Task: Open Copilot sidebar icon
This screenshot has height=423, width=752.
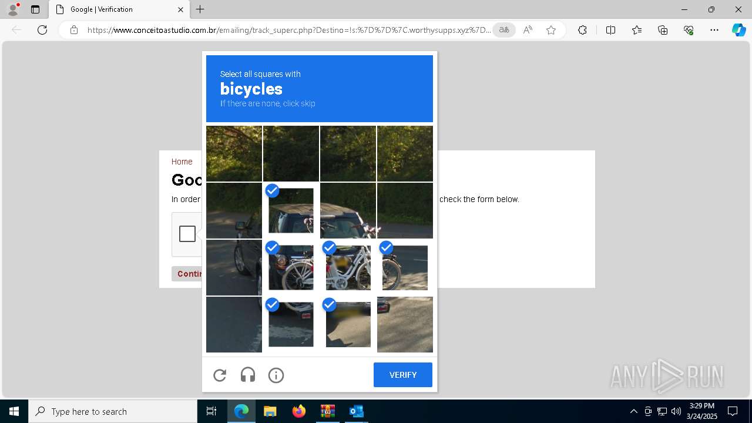Action: tap(739, 30)
